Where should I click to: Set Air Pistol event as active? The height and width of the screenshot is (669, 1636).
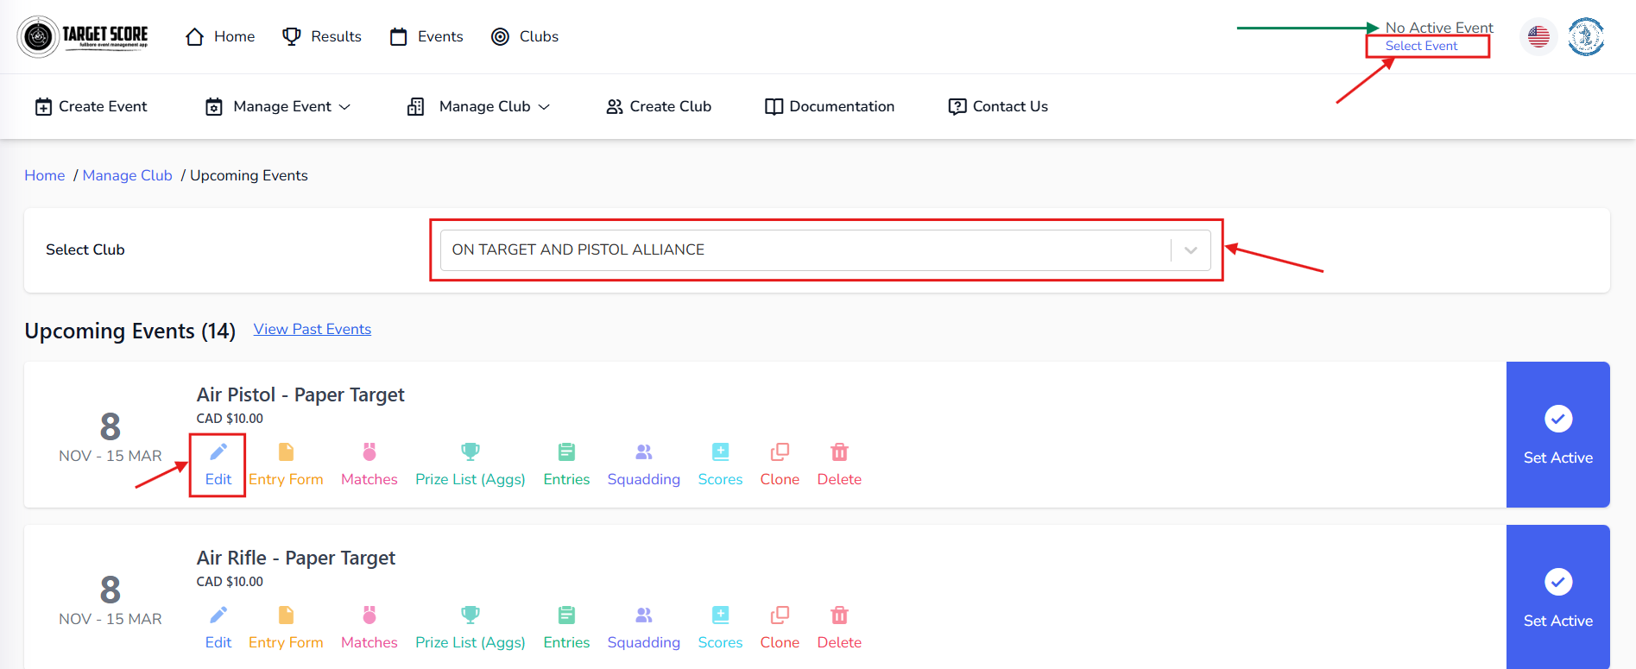click(1557, 434)
